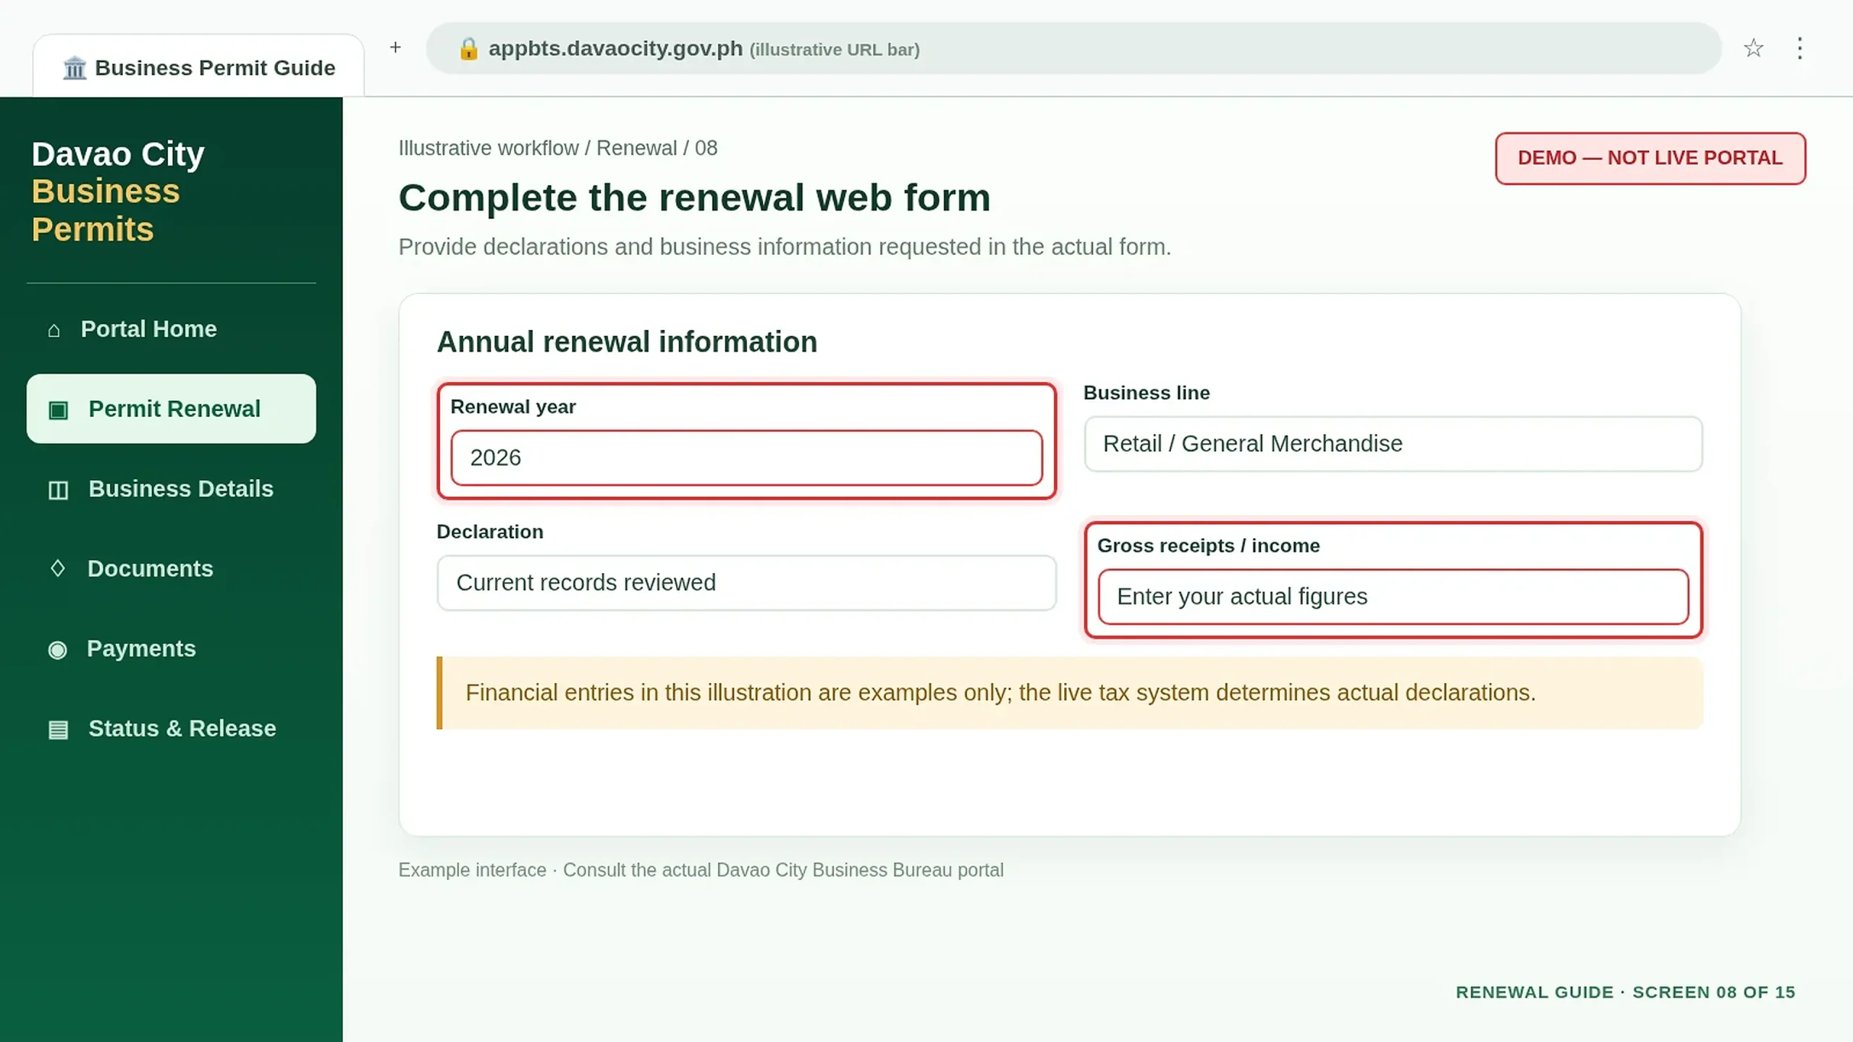The height and width of the screenshot is (1042, 1853).
Task: Click the appbts.davaocity.gov.ph address bar
Action: point(1073,48)
